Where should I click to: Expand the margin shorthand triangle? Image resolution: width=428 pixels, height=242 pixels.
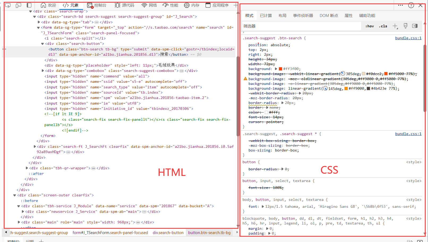click(267, 229)
